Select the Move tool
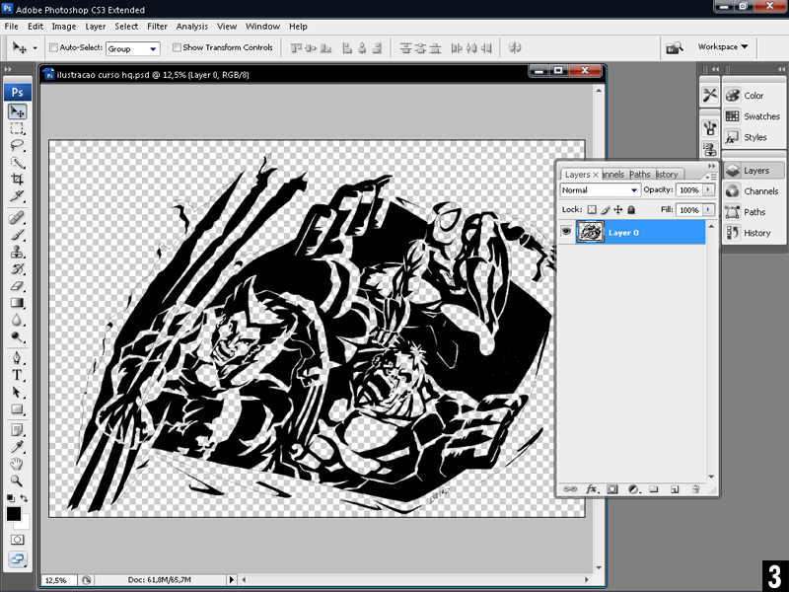The width and height of the screenshot is (789, 592). point(18,111)
